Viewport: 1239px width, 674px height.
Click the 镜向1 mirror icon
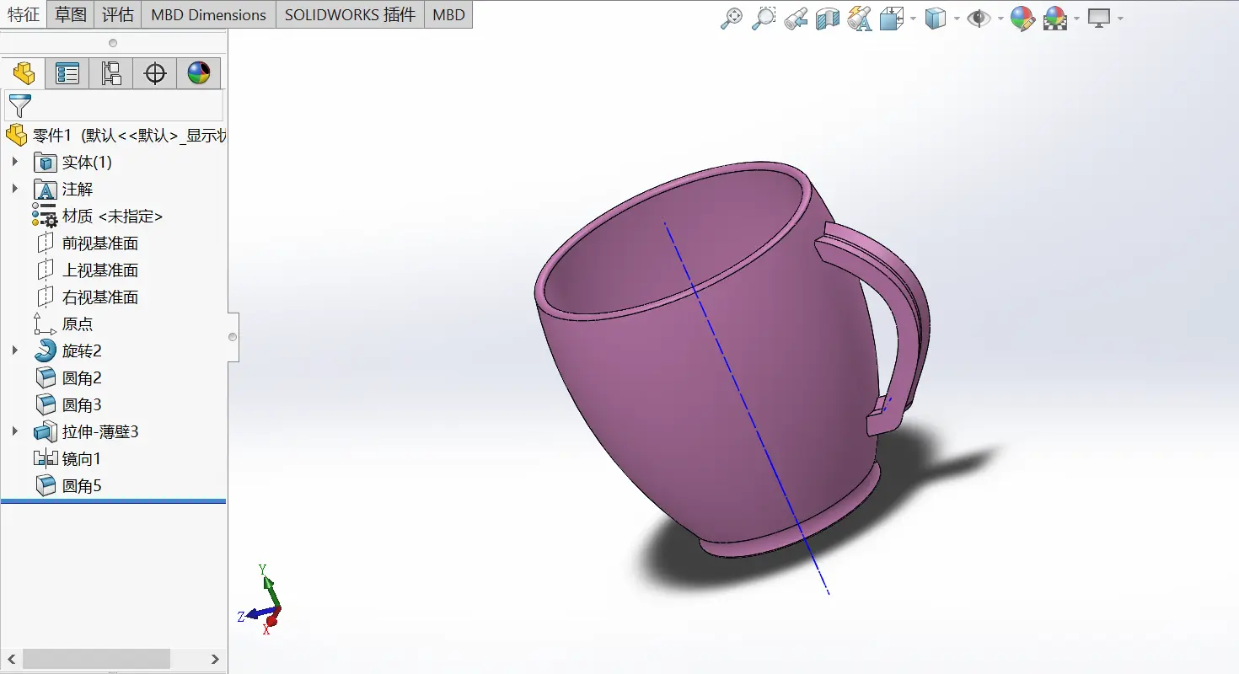[45, 458]
